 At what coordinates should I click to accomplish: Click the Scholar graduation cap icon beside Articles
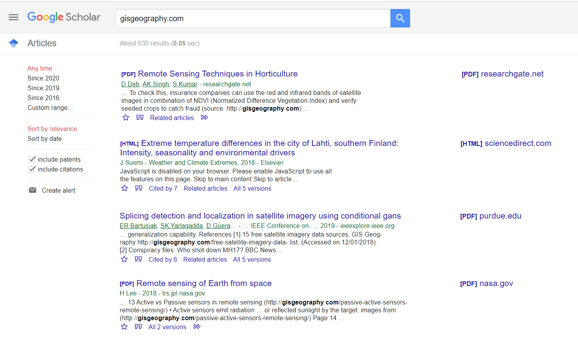(x=14, y=43)
